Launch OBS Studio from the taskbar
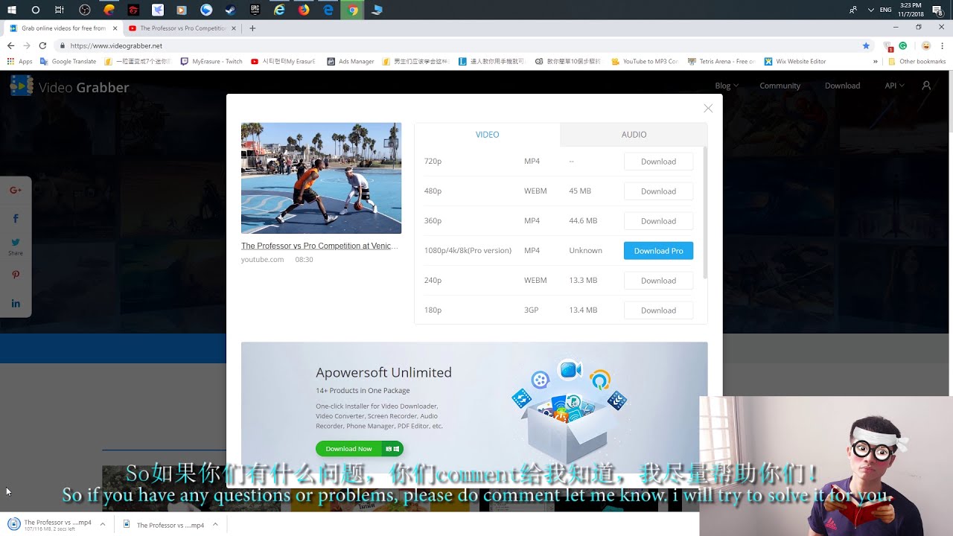 (85, 10)
